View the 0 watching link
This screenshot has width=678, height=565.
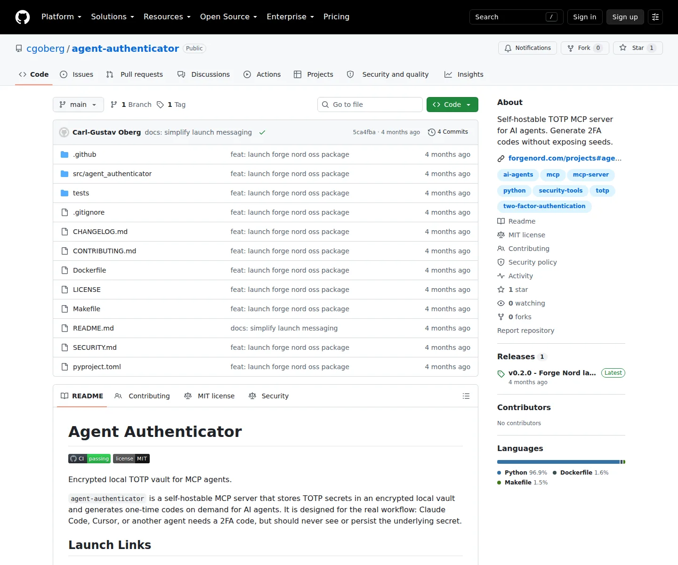[x=521, y=303]
